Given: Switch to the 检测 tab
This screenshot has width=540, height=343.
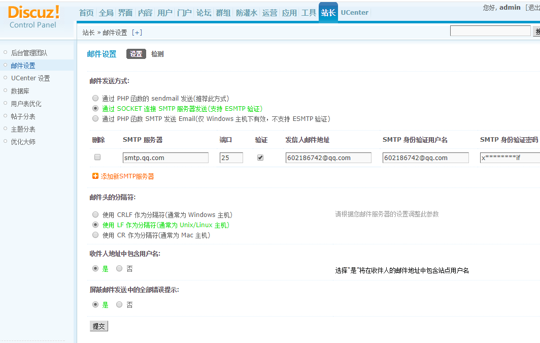Looking at the screenshot, I should click(x=157, y=54).
